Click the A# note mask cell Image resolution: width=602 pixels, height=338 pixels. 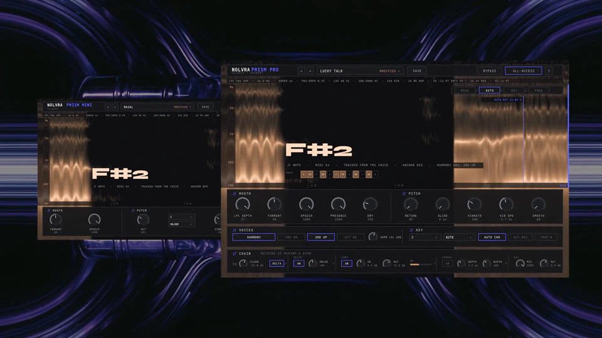(x=369, y=175)
